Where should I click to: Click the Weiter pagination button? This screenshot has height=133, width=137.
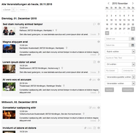point(23,10)
